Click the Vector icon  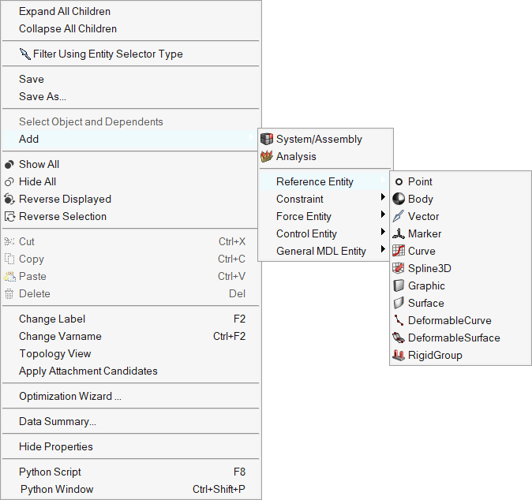point(399,217)
